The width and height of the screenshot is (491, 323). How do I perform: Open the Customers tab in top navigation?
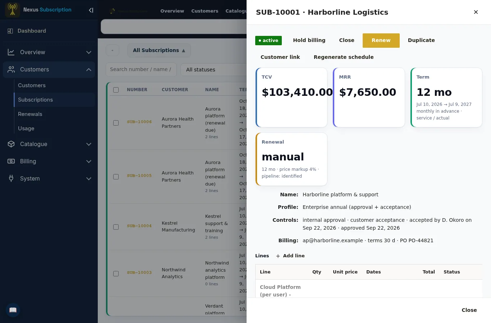[x=205, y=11]
